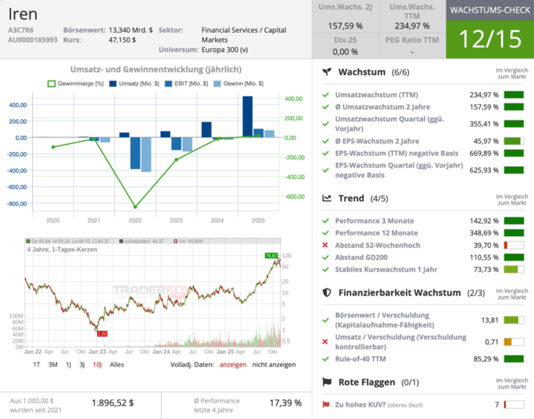This screenshot has height=419, width=534.
Task: Switch price chart to 1T range
Action: [x=37, y=364]
